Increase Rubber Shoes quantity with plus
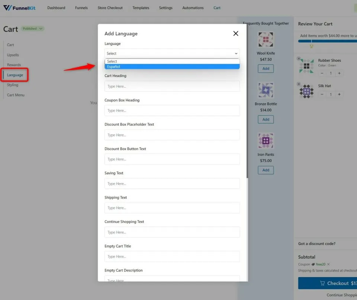 click(339, 73)
